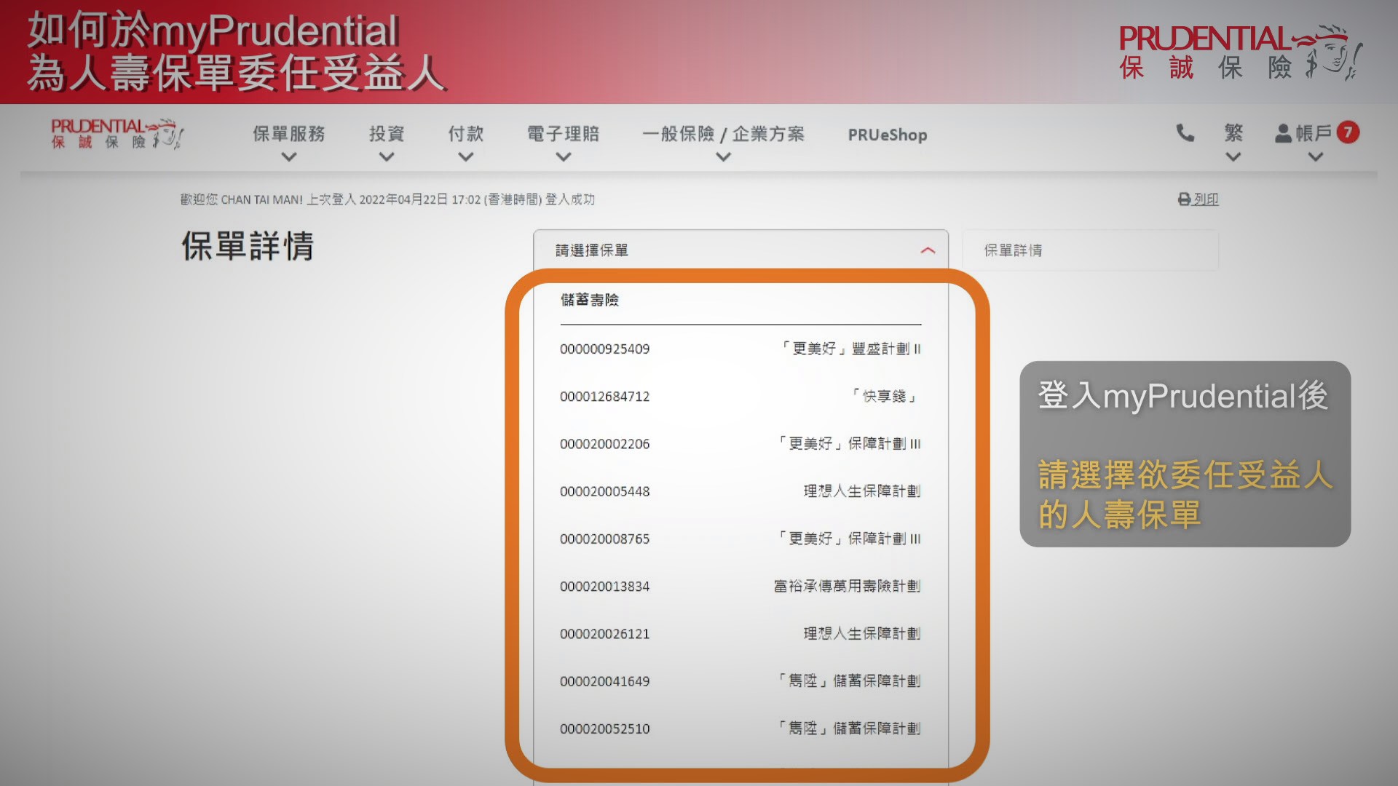
Task: Select policy 000012684712
Action: click(741, 396)
